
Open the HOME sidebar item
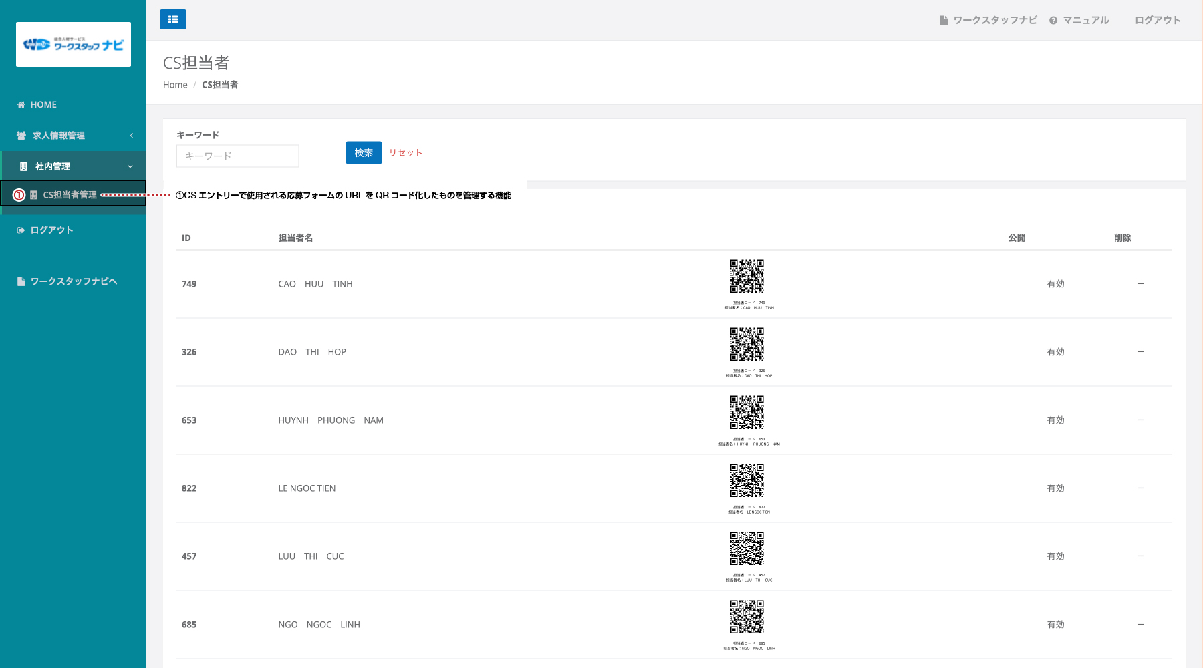coord(43,104)
